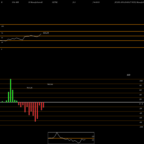Click the MR label above the histogram
144x144 pixels.
[128, 75]
